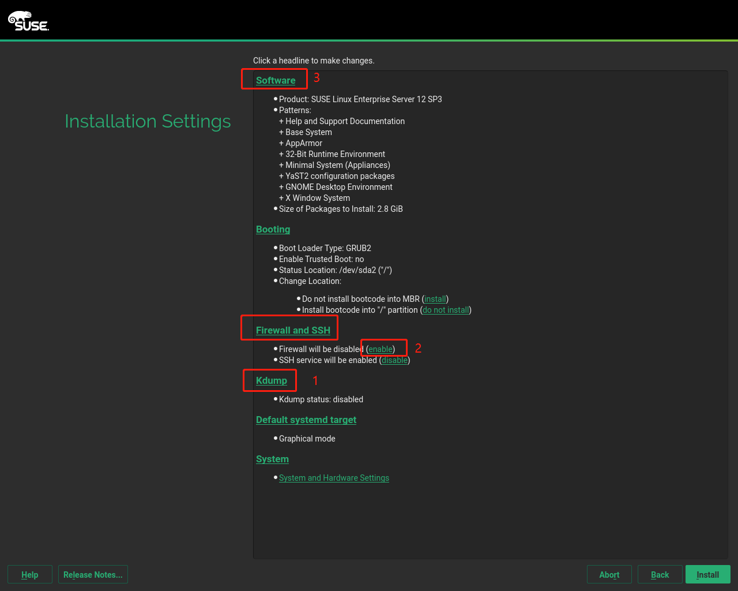Select 'Status Location: /dev/sda2' text
Image resolution: width=738 pixels, height=591 pixels.
point(327,270)
